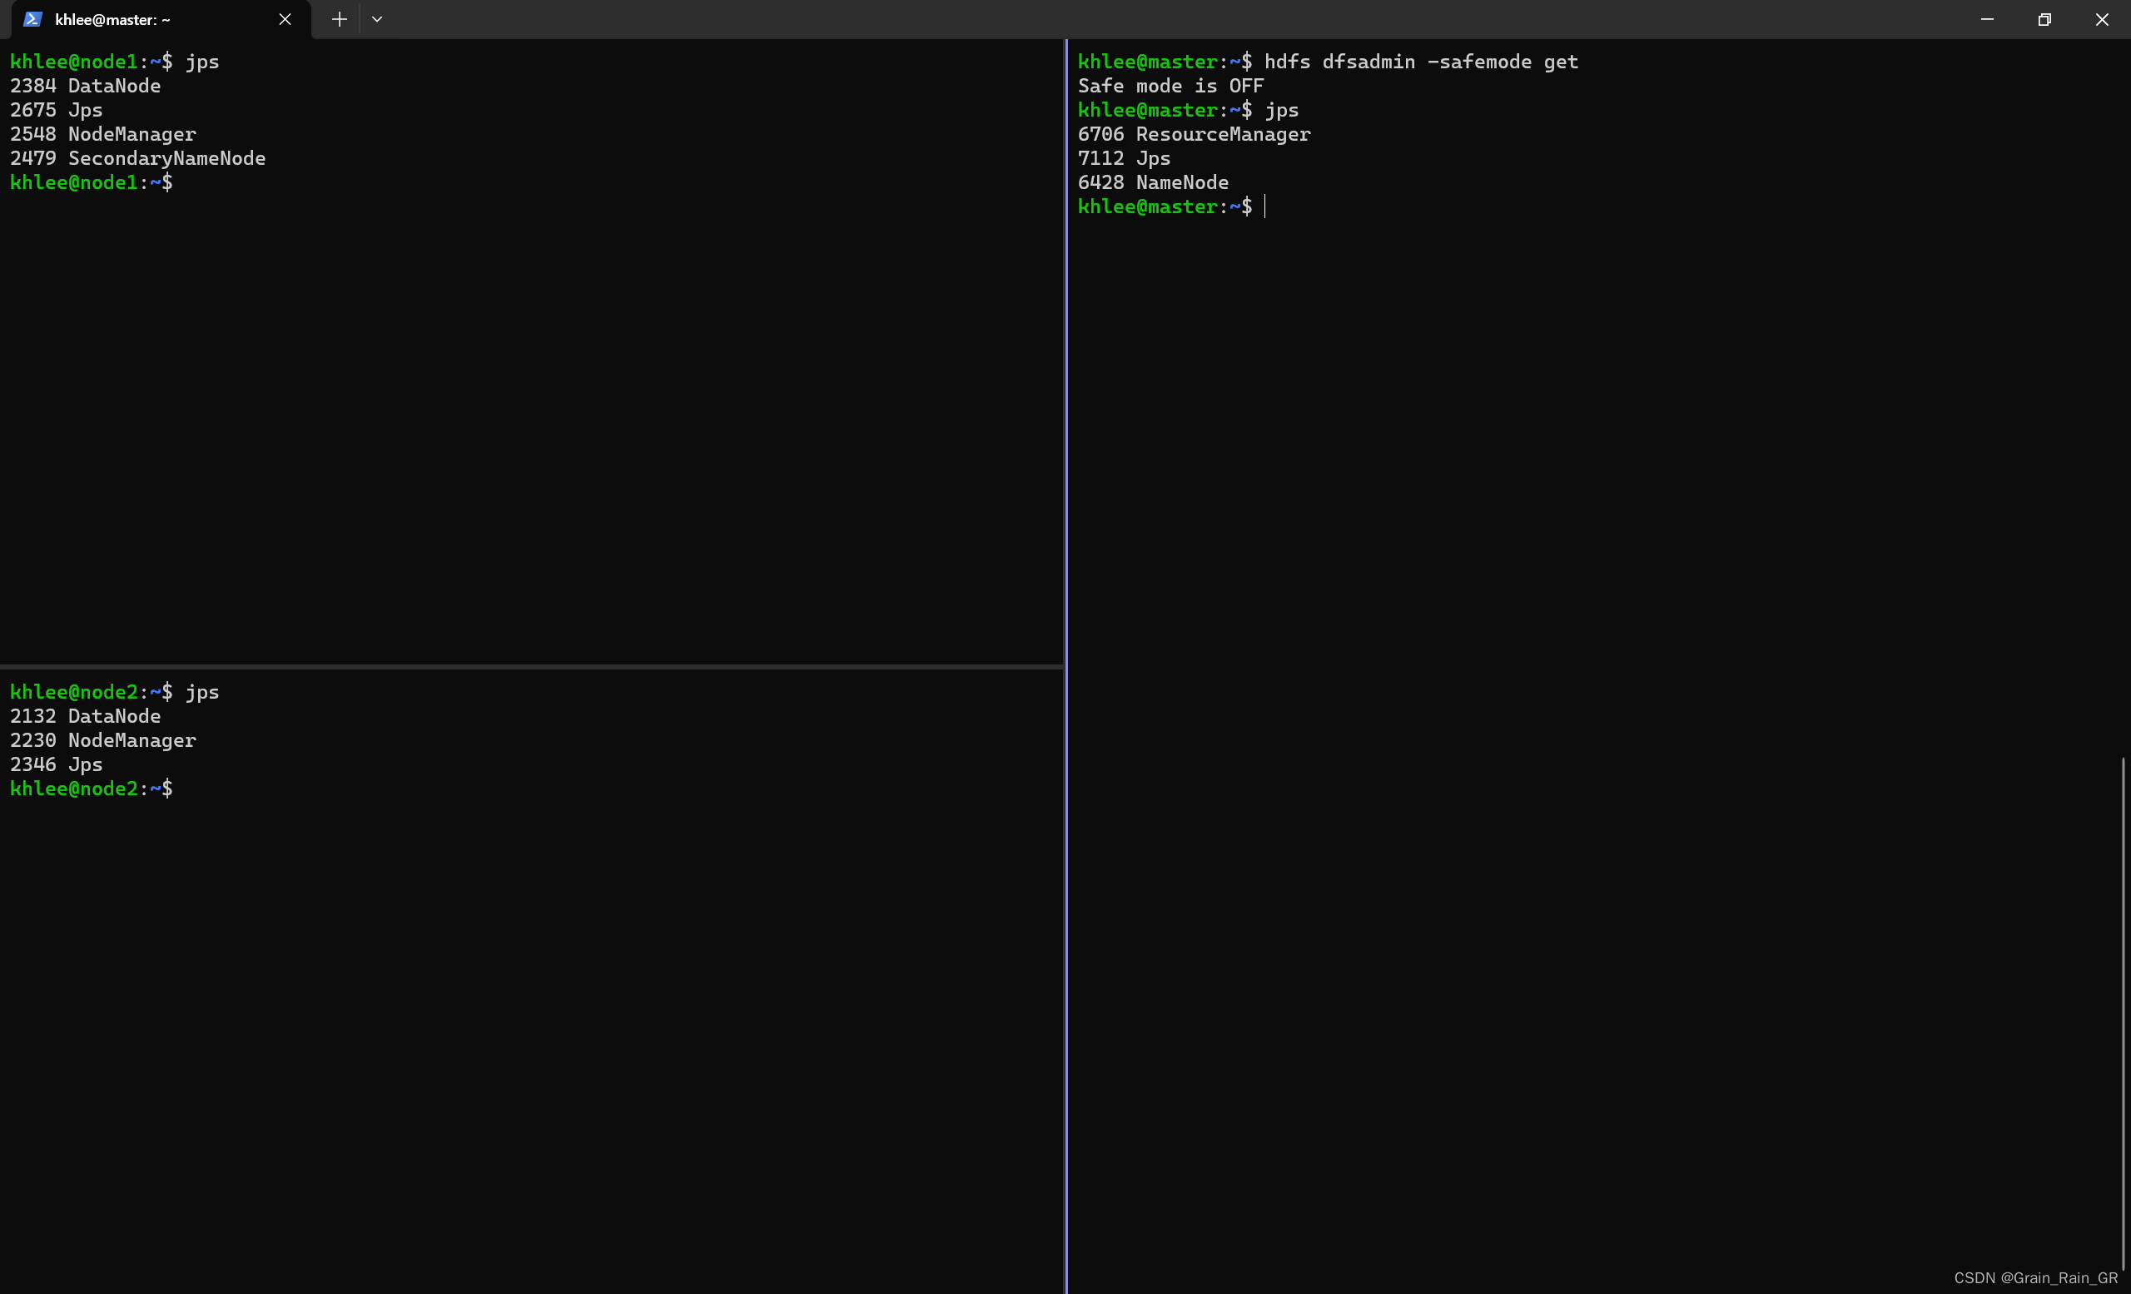Close the khlee@master tab
Viewport: 2131px width, 1294px height.
tap(285, 19)
